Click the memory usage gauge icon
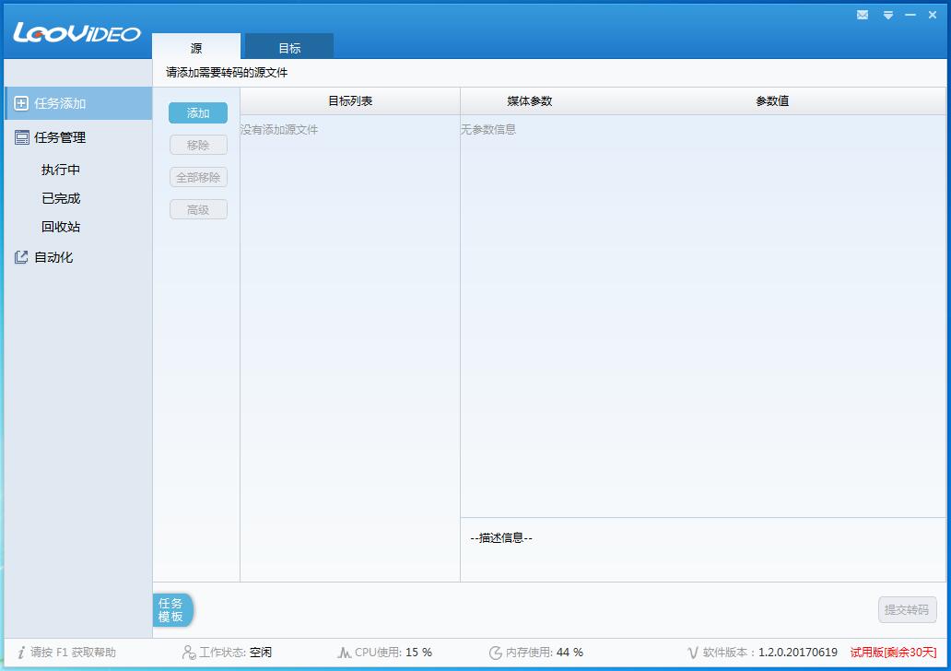The height and width of the screenshot is (671, 951). click(x=495, y=653)
